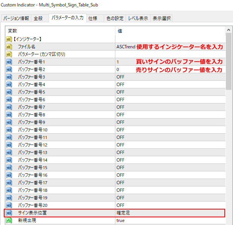Click the ab icon beside パラメーター (カンマ区切り)
This screenshot has width=233, height=225.
9,54
